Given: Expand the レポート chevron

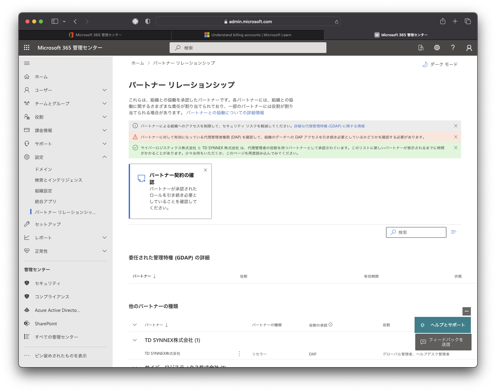Looking at the screenshot, I should [x=105, y=237].
